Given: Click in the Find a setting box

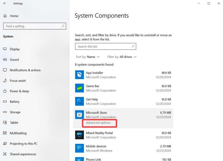Looking at the screenshot, I should (35, 26).
